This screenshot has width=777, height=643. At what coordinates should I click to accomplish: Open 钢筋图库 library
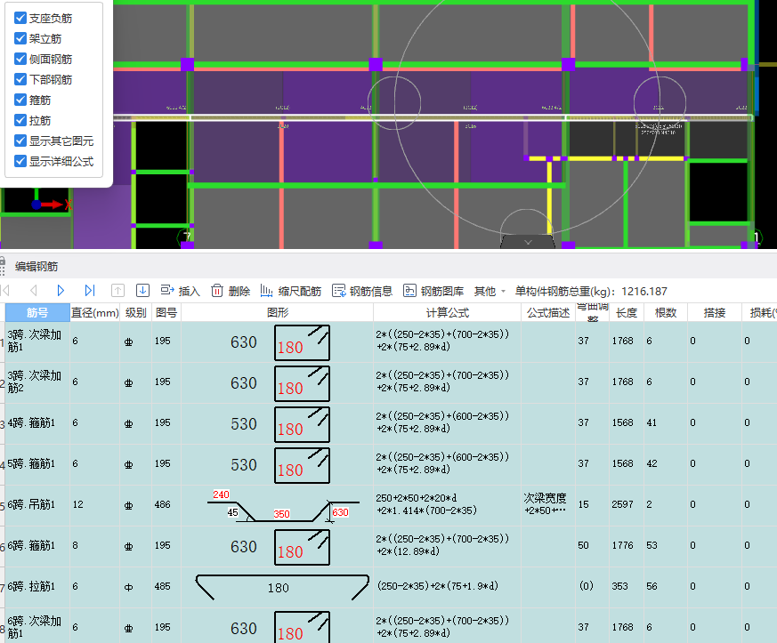point(433,291)
